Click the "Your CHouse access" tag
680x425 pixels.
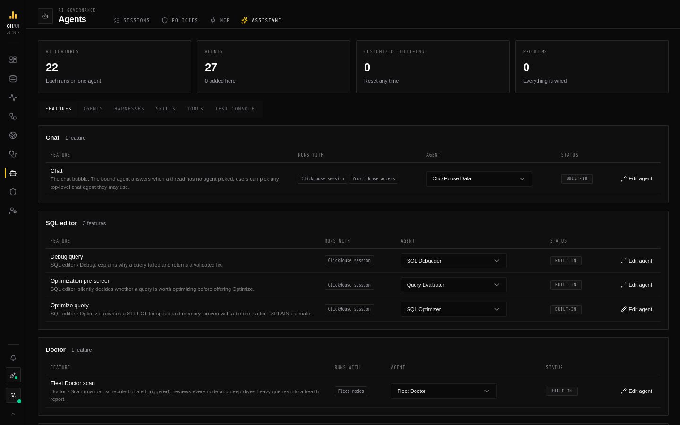pos(374,179)
